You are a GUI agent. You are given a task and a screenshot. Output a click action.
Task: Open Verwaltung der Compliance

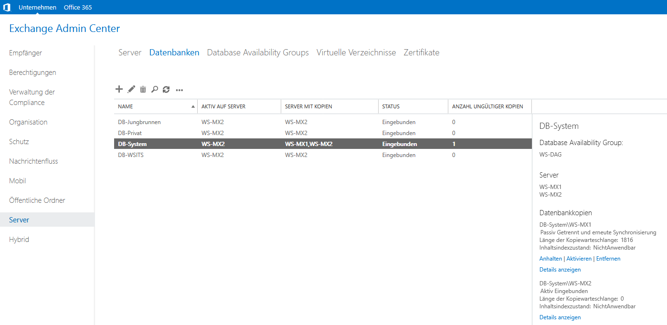pyautogui.click(x=32, y=97)
